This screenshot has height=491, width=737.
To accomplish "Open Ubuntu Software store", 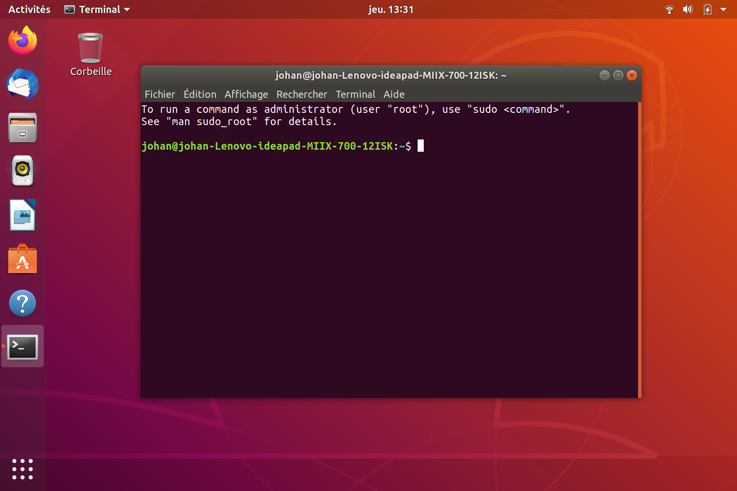I will 22,259.
